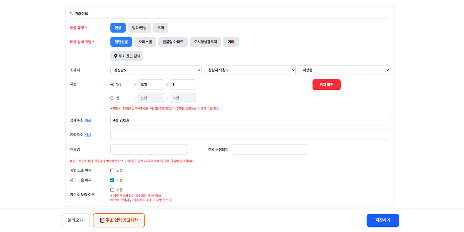The height and width of the screenshot is (232, 464).
Task: Click into the 건물명 input field
Action: click(x=149, y=149)
